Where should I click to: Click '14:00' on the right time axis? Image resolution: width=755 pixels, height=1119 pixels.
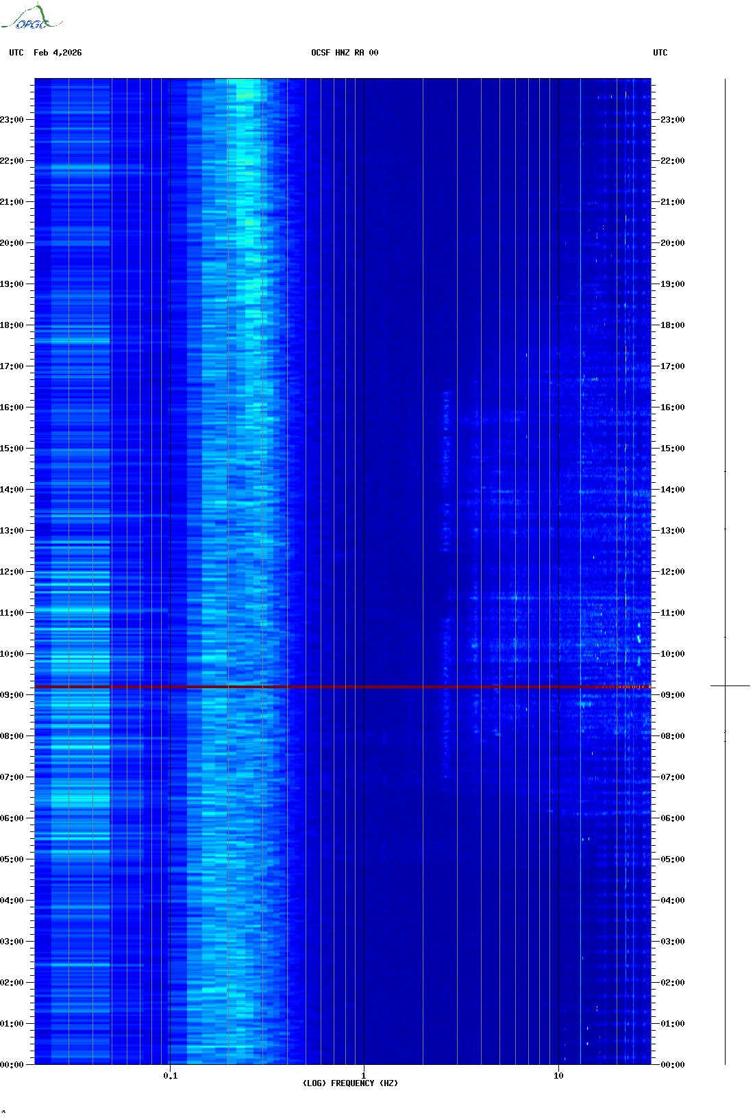pyautogui.click(x=673, y=490)
